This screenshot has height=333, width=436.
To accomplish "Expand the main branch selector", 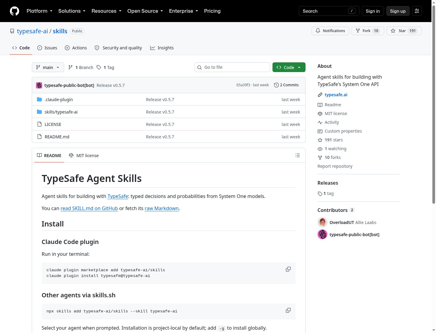I will [48, 67].
